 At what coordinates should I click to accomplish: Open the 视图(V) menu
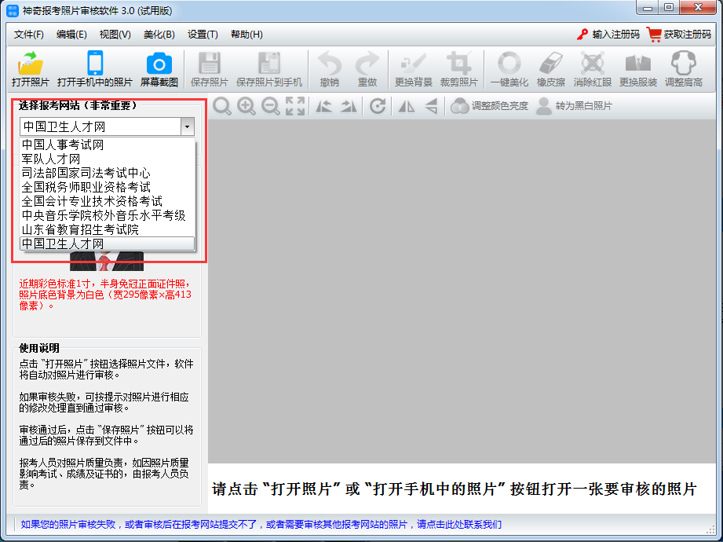pyautogui.click(x=115, y=35)
